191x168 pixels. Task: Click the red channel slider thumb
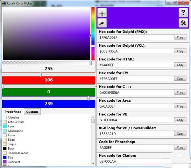click(x=41, y=74)
